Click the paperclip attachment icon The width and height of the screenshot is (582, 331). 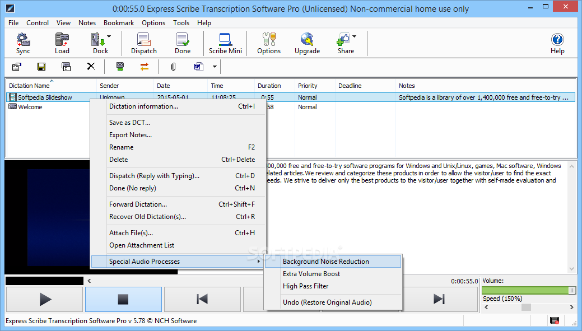pos(173,67)
